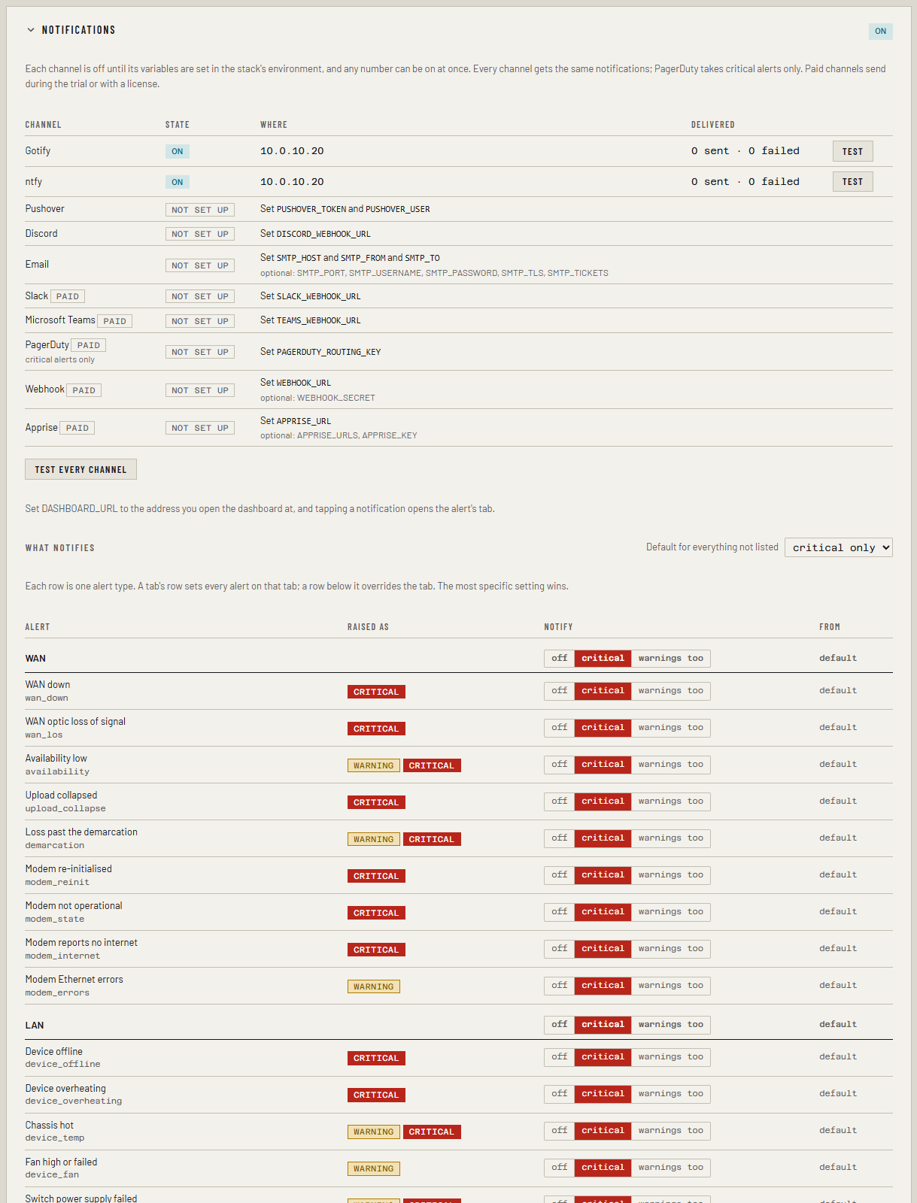The image size is (917, 1203).
Task: Click the Pushover NOT SET UP badge
Action: [199, 210]
